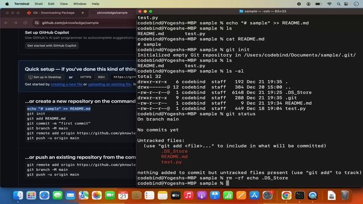Click Chrome back navigation arrow
This screenshot has width=363, height=204.
6,23
